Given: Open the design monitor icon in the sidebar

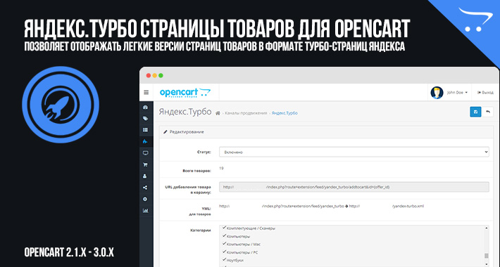Looking at the screenshot, I should (x=146, y=153).
